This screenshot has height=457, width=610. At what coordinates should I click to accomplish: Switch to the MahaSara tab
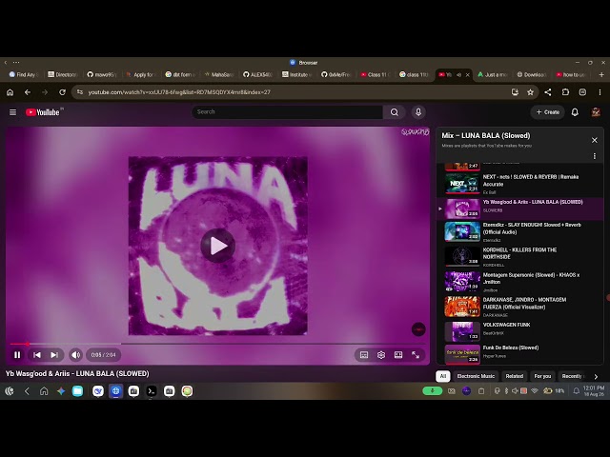coord(219,74)
